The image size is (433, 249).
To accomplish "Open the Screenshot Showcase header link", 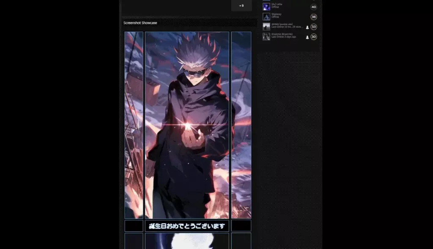I will (x=140, y=23).
